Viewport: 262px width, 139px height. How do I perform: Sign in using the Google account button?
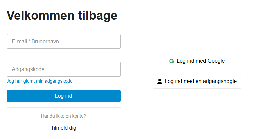pos(197,61)
